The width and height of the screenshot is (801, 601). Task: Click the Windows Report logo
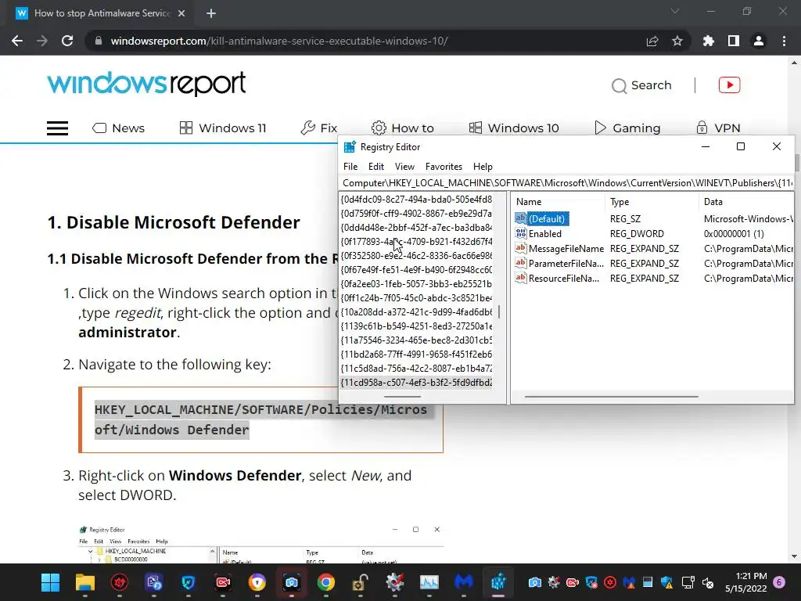point(146,84)
